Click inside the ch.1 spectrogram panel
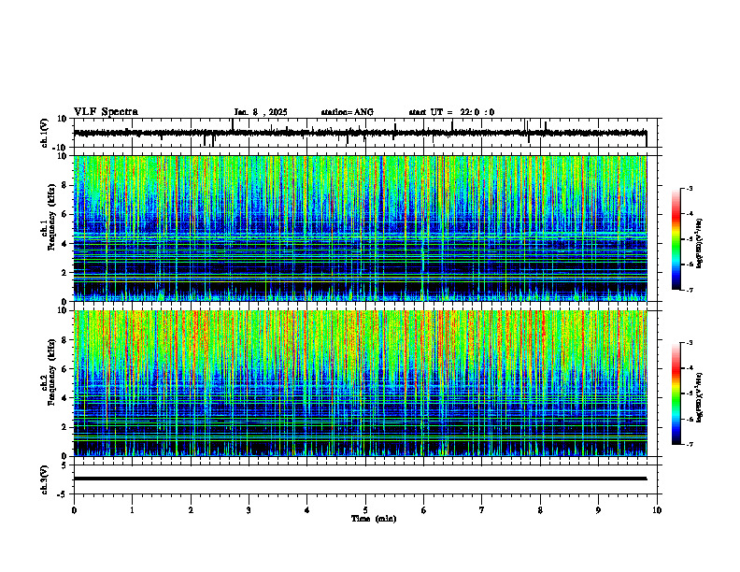740x572 pixels. [360, 228]
